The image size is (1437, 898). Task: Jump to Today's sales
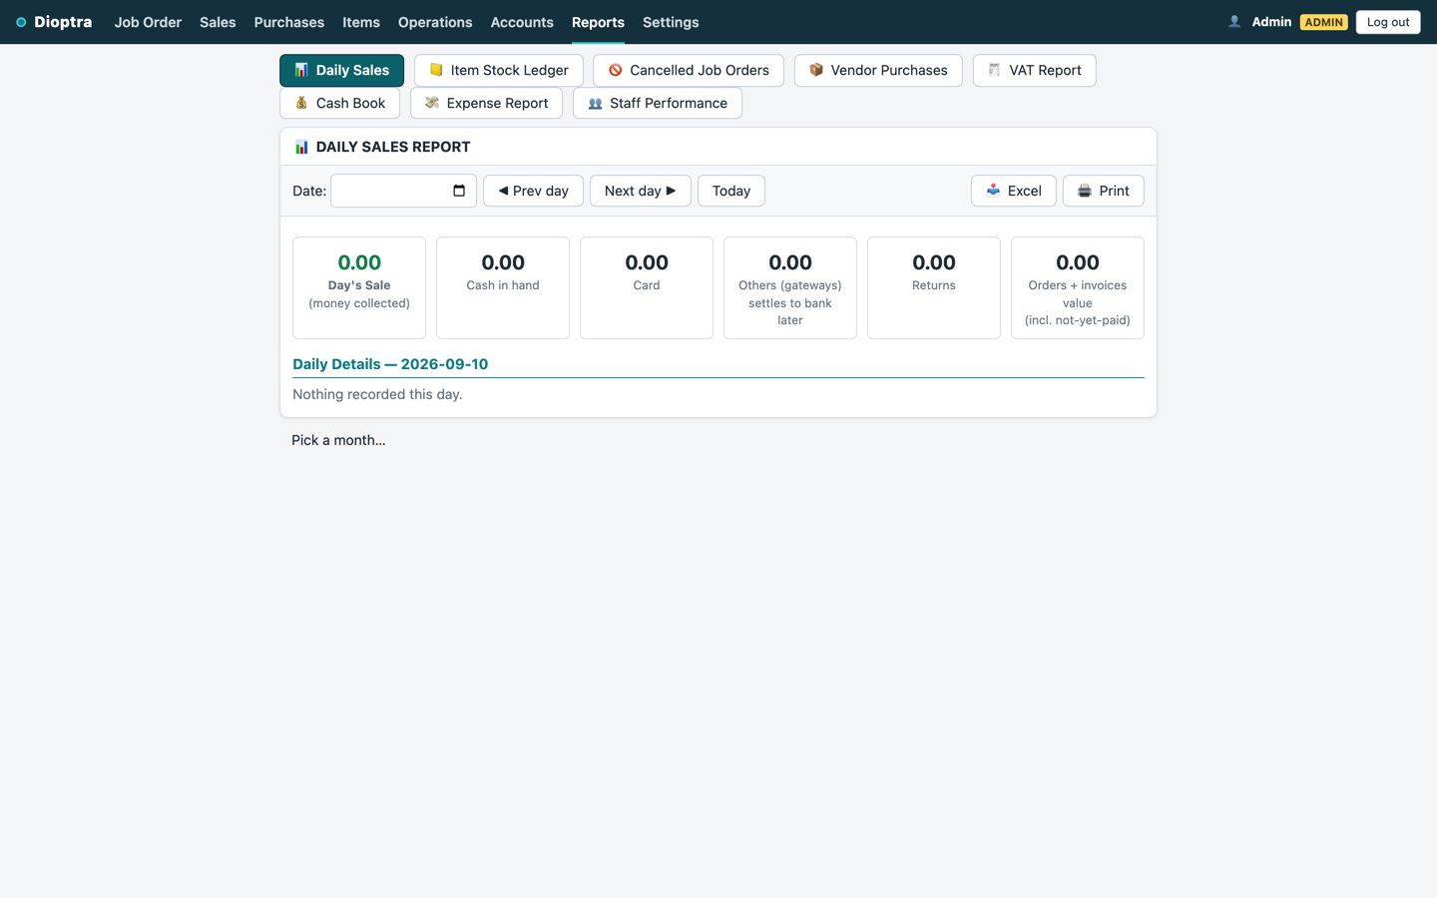[x=730, y=191]
